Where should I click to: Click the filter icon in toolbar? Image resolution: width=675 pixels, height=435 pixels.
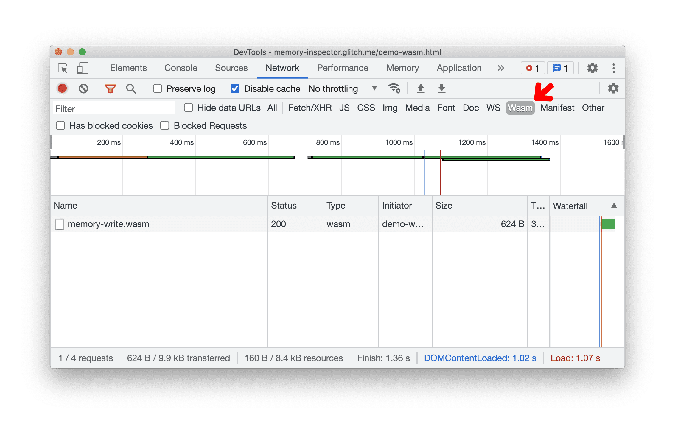point(110,88)
